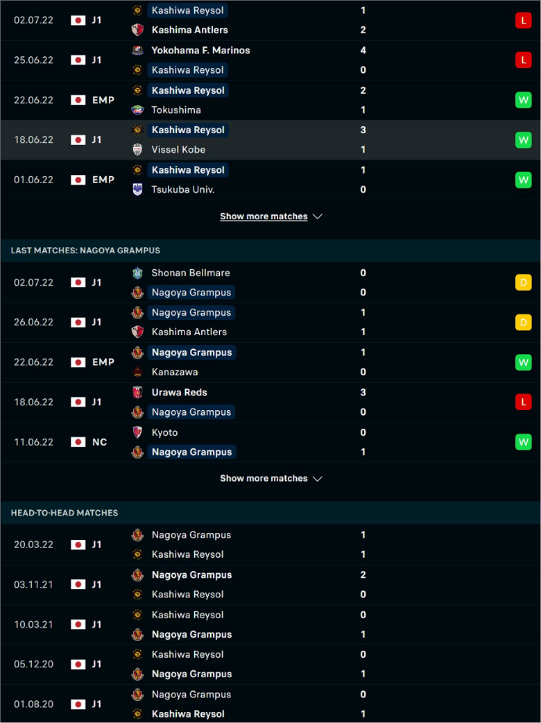Click the red L badge for the Urawa Reds match

pos(524,402)
